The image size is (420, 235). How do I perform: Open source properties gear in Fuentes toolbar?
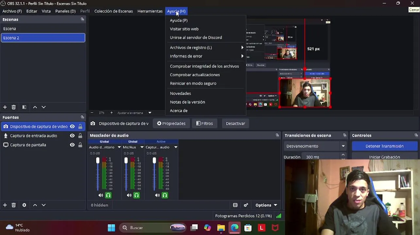(x=24, y=205)
